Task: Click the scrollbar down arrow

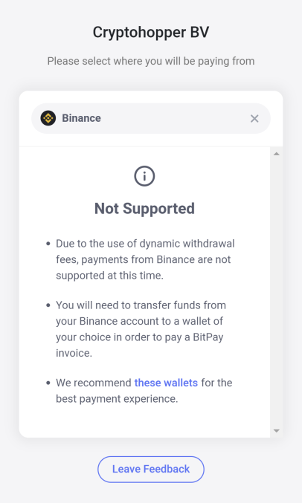Action: click(x=276, y=431)
